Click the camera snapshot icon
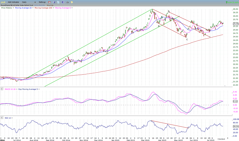The height and width of the screenshot is (141, 239). (67, 2)
